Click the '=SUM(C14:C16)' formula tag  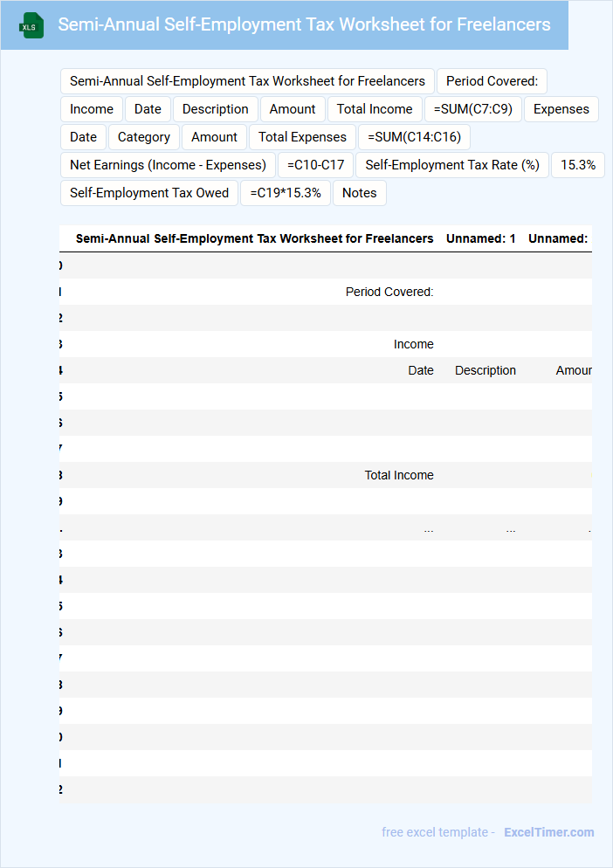(414, 137)
